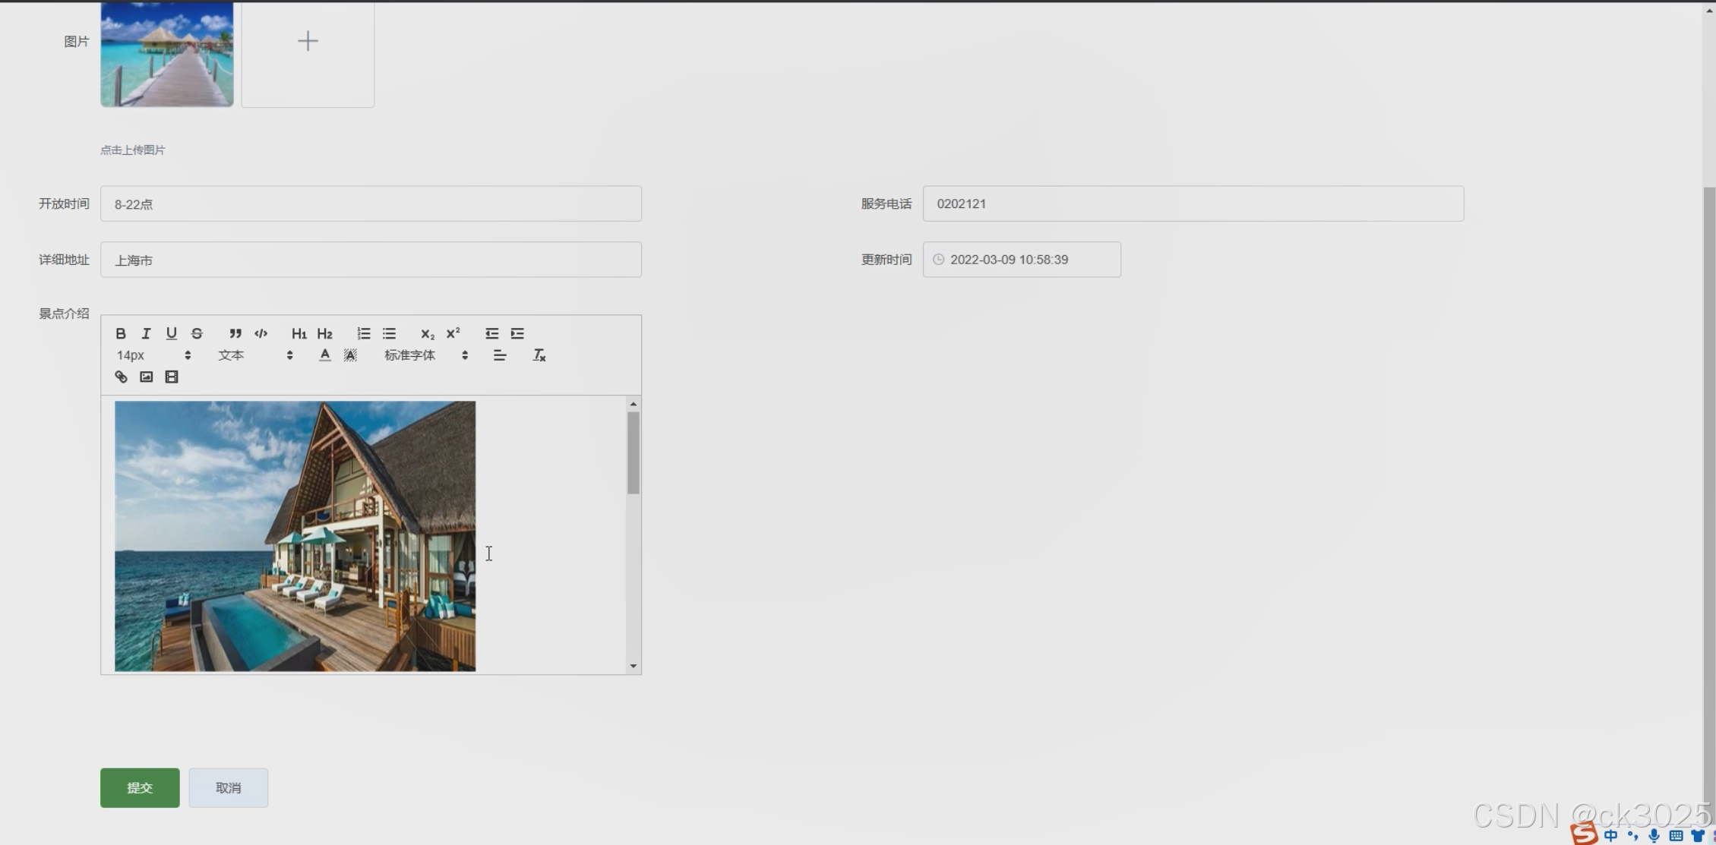Toggle italic formatting in editor
The image size is (1716, 845).
(146, 333)
